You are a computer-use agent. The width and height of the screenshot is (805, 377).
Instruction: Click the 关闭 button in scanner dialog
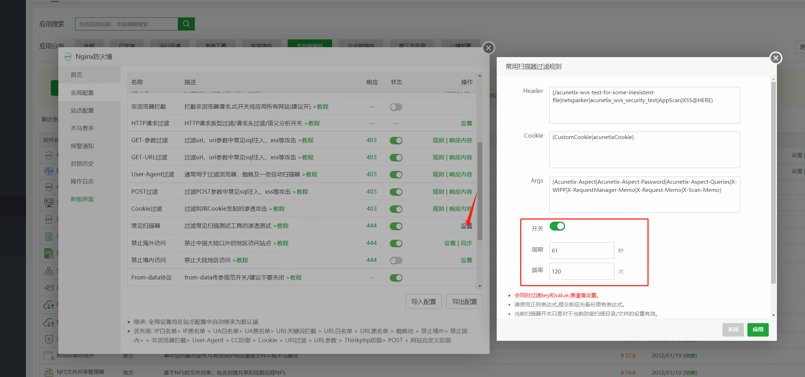click(733, 329)
